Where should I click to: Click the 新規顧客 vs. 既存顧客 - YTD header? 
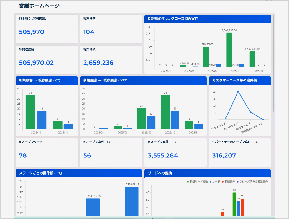click(143, 80)
